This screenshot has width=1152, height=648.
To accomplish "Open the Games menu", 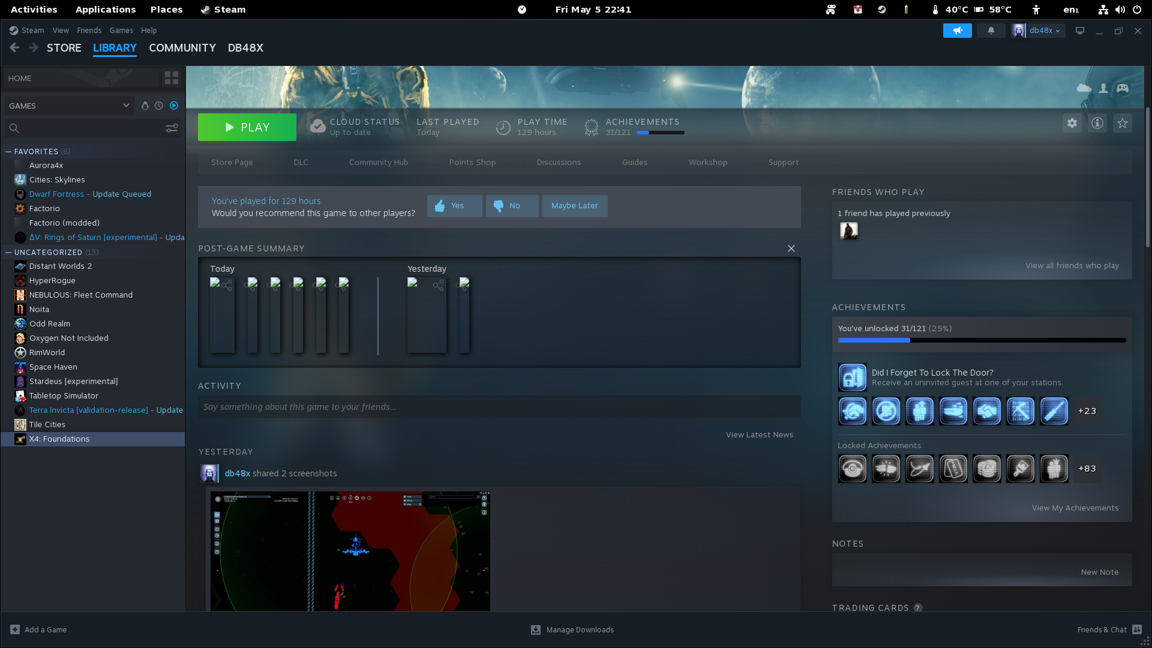I will [x=121, y=31].
